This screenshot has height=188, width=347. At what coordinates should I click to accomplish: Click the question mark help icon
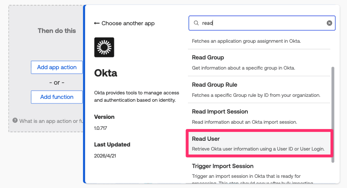[15, 120]
